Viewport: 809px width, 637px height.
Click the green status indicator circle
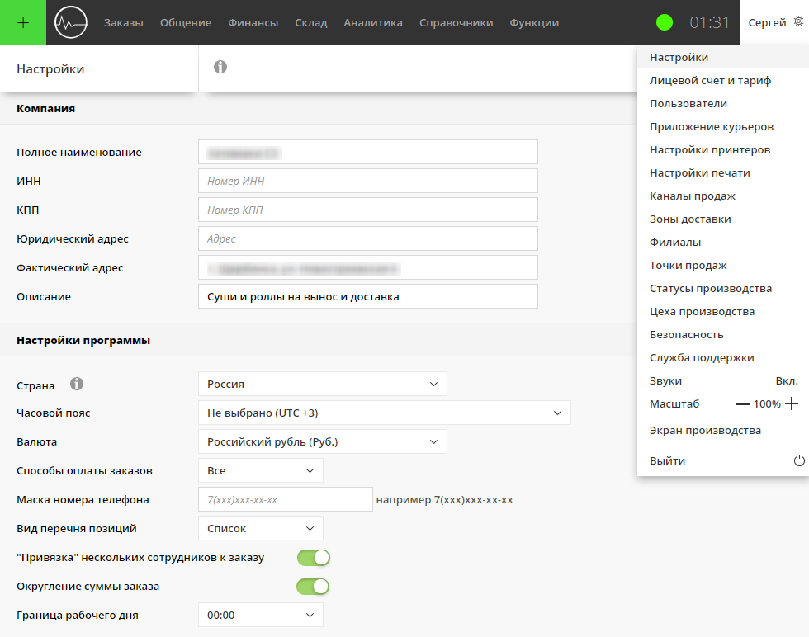click(x=665, y=23)
